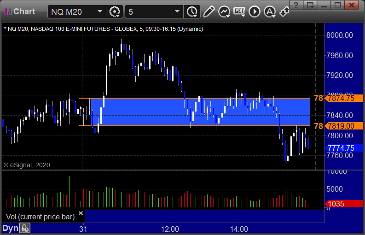
Task: Close the Vol study panel with x
Action: [81, 213]
